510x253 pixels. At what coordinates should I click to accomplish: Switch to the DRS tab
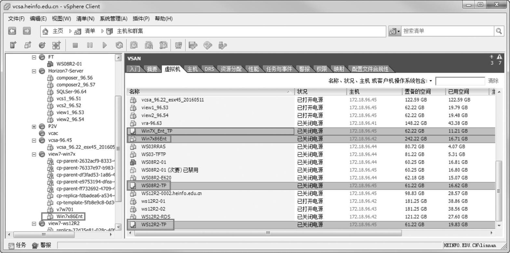pyautogui.click(x=209, y=69)
